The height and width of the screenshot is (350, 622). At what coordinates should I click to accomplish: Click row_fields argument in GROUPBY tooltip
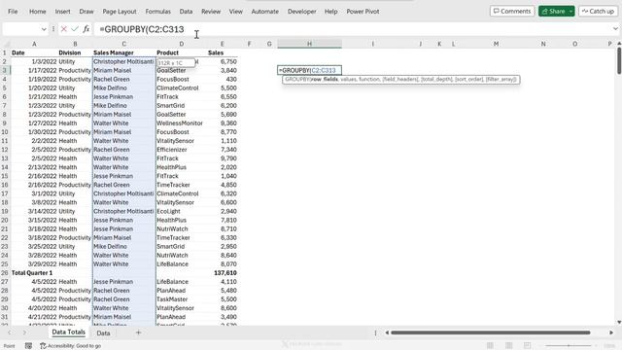coord(325,80)
